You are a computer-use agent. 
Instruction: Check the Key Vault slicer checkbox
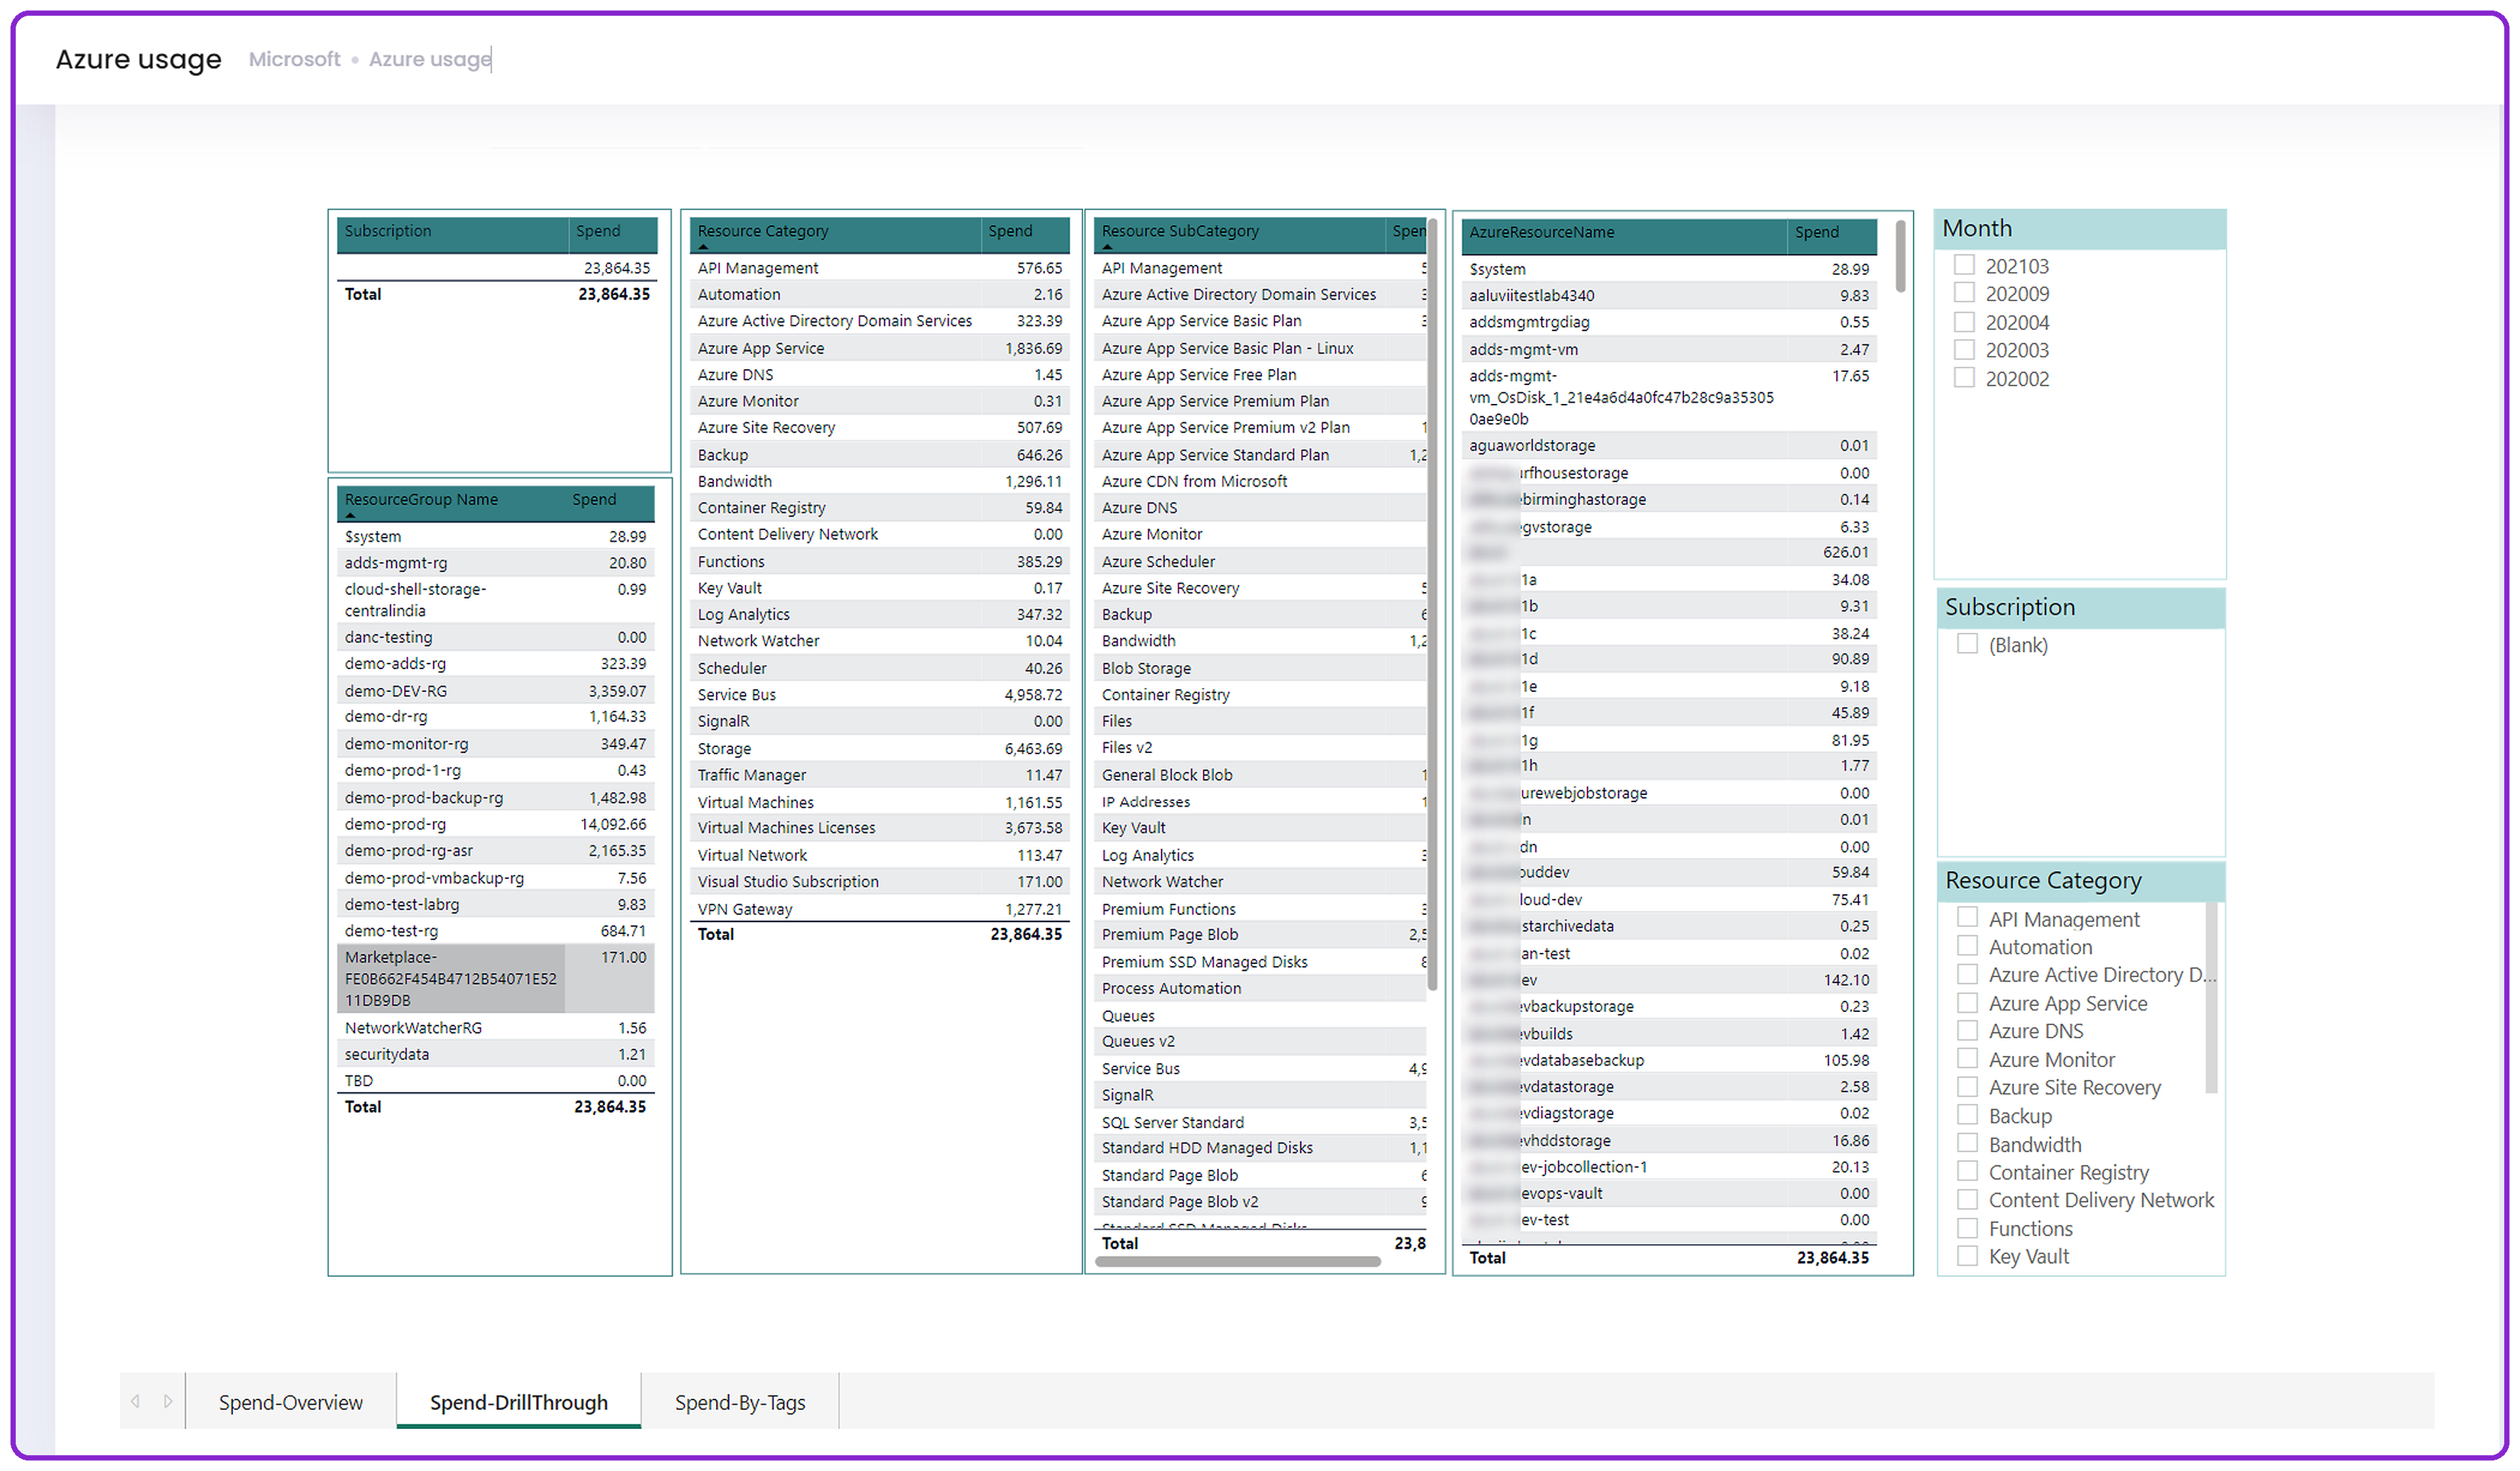point(1967,1256)
